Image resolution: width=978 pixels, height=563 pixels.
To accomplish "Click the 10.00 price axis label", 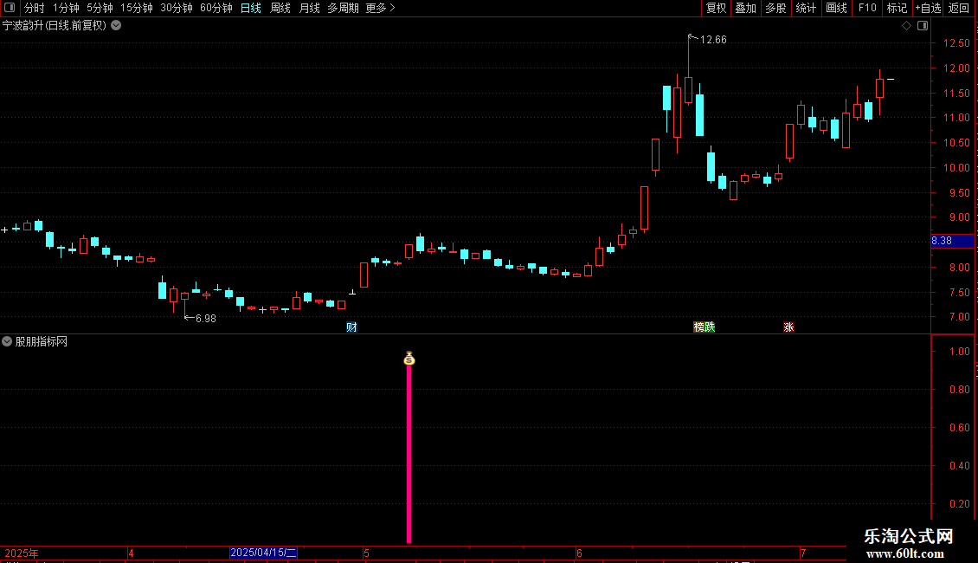I will pos(956,168).
